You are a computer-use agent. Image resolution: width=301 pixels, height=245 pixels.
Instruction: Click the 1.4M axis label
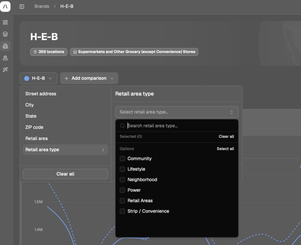click(x=38, y=230)
